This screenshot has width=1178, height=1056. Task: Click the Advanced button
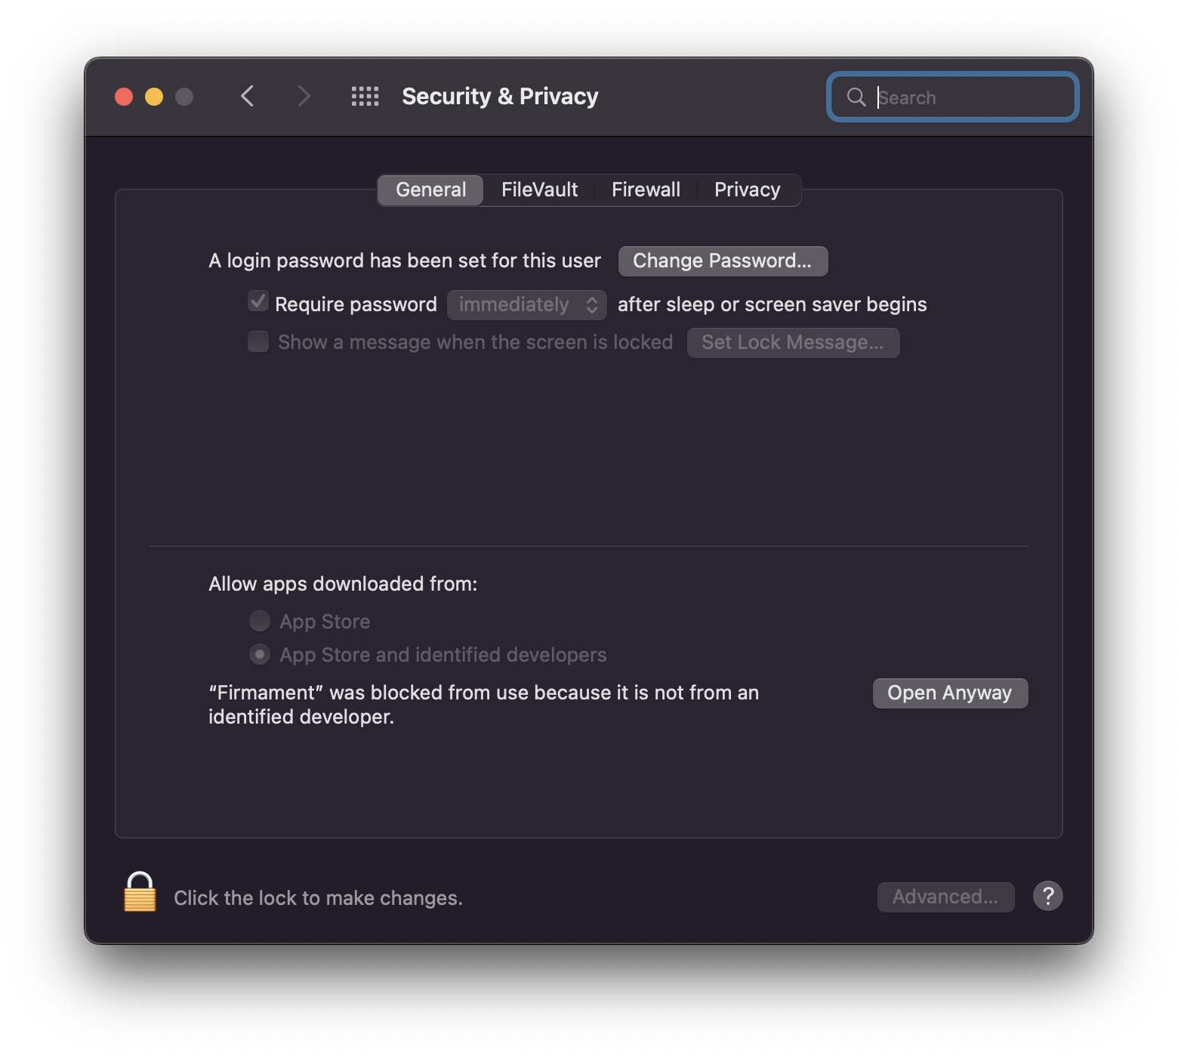[945, 897]
